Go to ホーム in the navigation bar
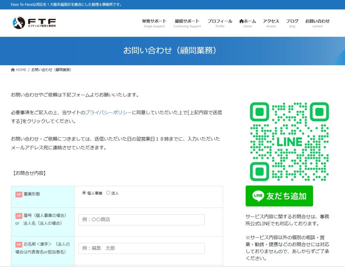The width and height of the screenshot is (345, 267). pyautogui.click(x=248, y=23)
